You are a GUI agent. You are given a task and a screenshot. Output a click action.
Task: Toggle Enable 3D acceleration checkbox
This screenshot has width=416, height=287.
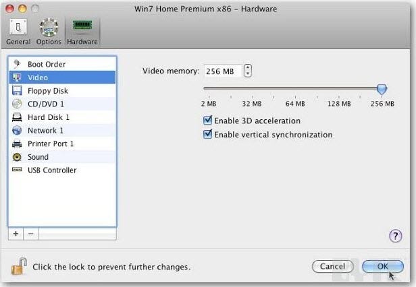(x=208, y=121)
